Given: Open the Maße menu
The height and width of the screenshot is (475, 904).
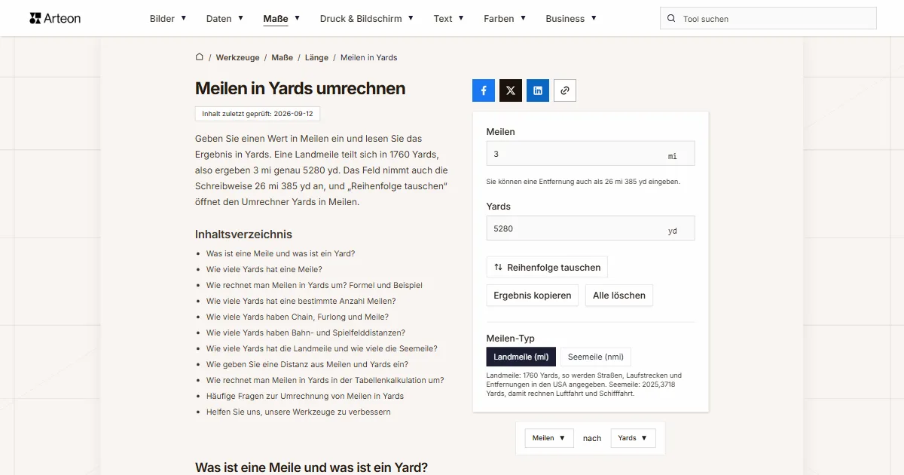Looking at the screenshot, I should [282, 19].
